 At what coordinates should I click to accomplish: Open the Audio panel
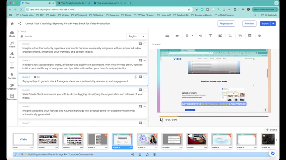point(12,45)
